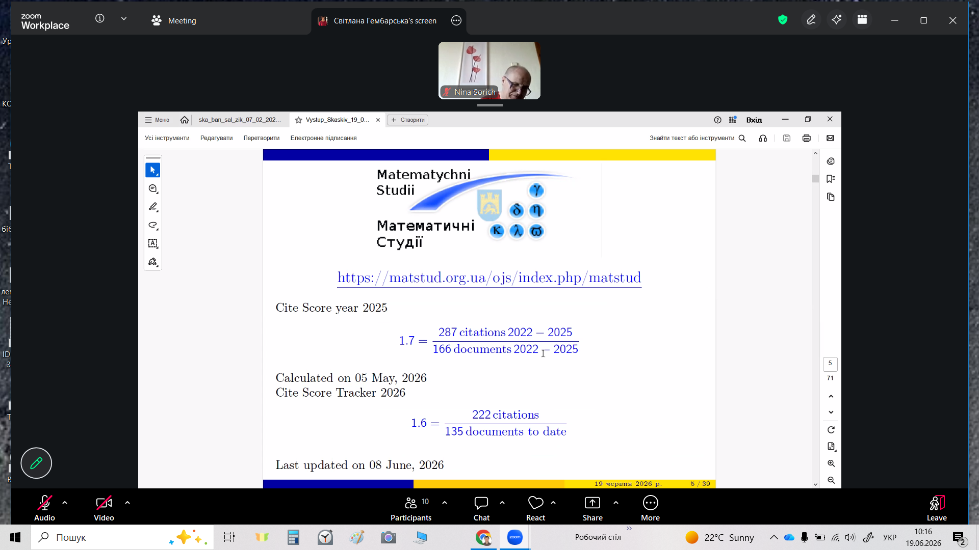
Task: Expand Zoom Workplace dropdown chevron
Action: [124, 18]
